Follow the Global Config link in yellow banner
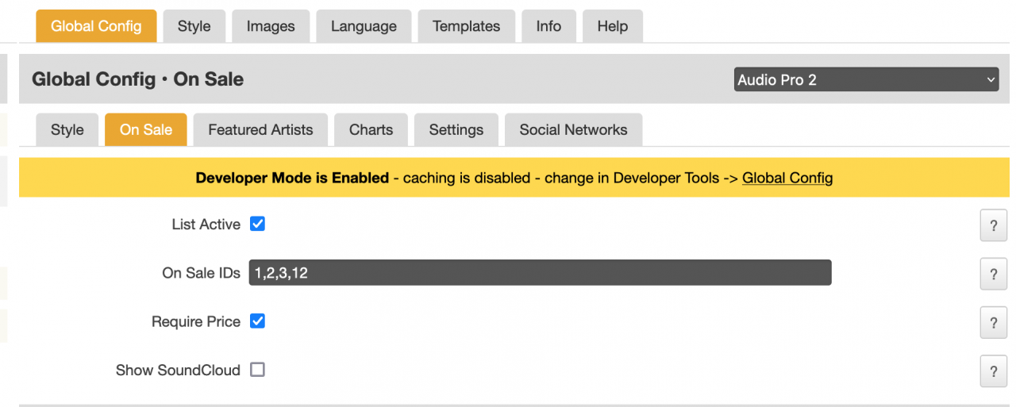1016x407 pixels. 787,178
